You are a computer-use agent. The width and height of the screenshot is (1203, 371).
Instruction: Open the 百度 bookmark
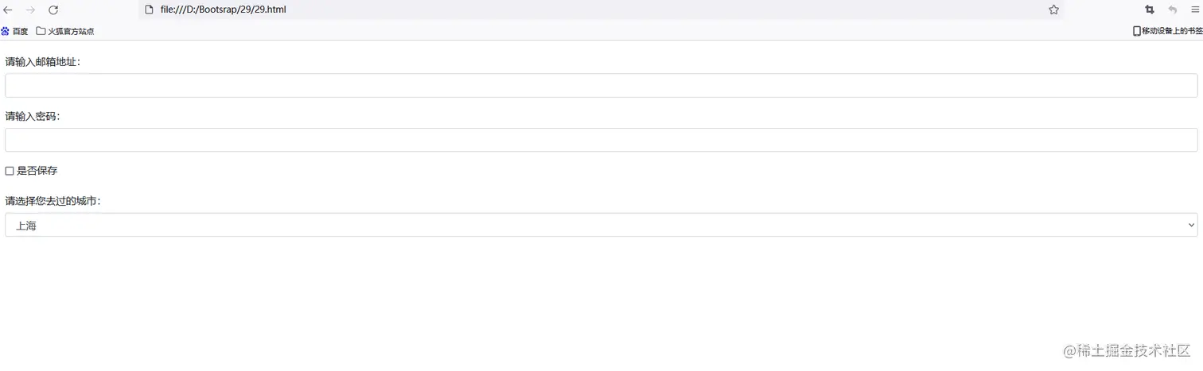(x=15, y=31)
